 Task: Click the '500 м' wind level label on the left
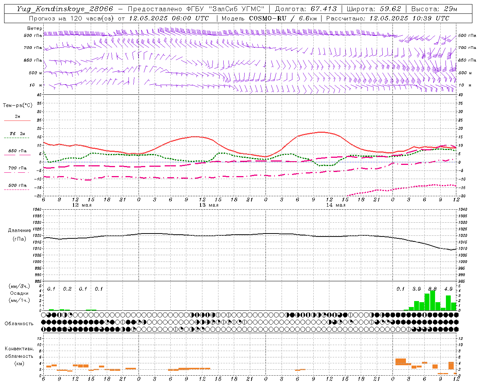35,73
